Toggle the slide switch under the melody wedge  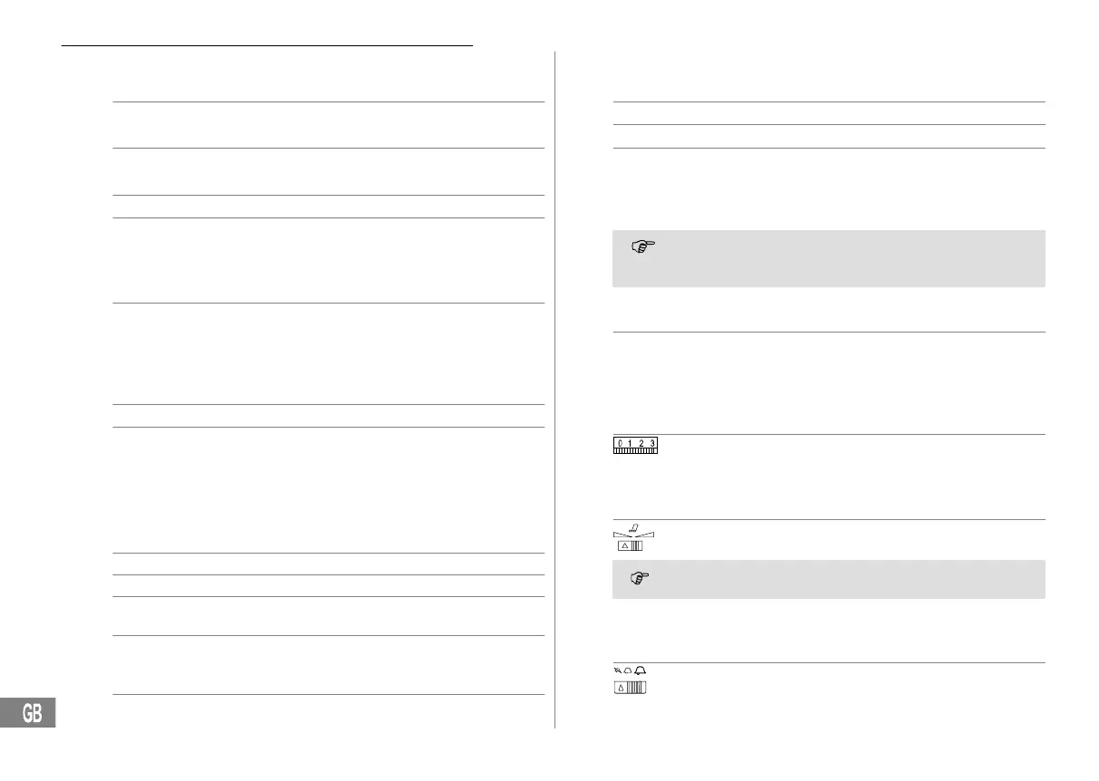[630, 545]
